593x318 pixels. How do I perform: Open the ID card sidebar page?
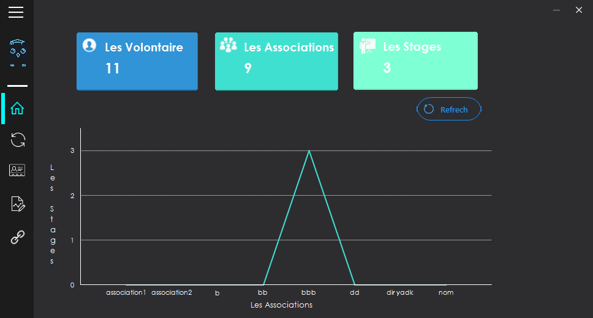coord(17,171)
